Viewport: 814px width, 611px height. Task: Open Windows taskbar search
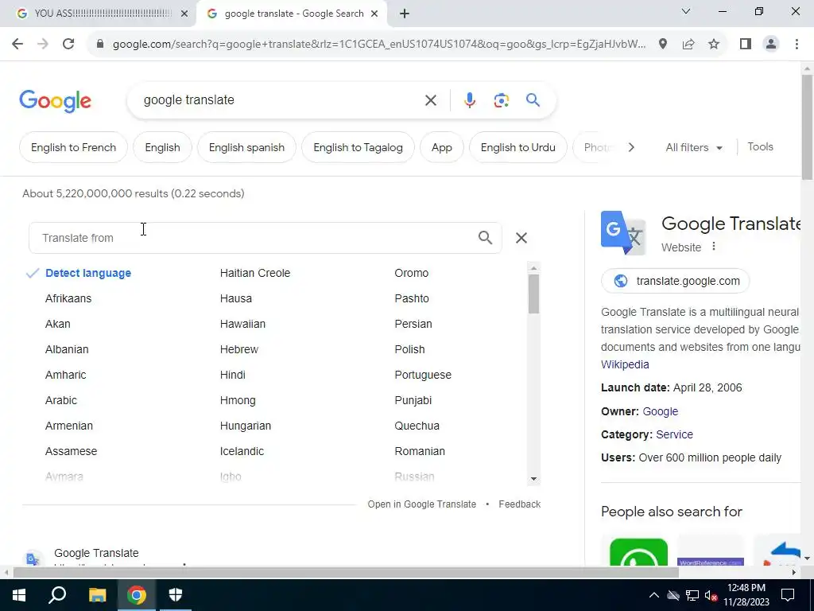click(57, 595)
